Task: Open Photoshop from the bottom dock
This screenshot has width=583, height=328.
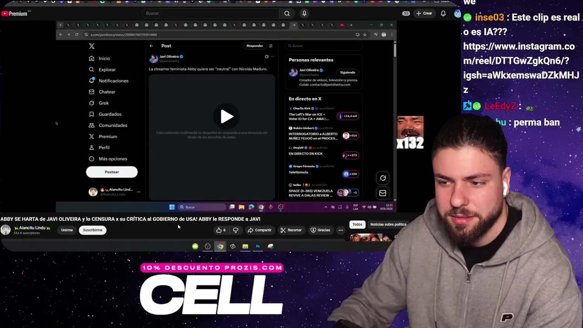Action: [x=258, y=246]
